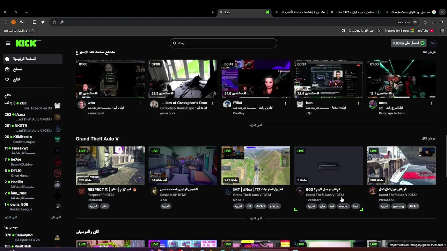
Task: Click xQc avatar under 'ben' clip
Action: pyautogui.click(x=300, y=105)
